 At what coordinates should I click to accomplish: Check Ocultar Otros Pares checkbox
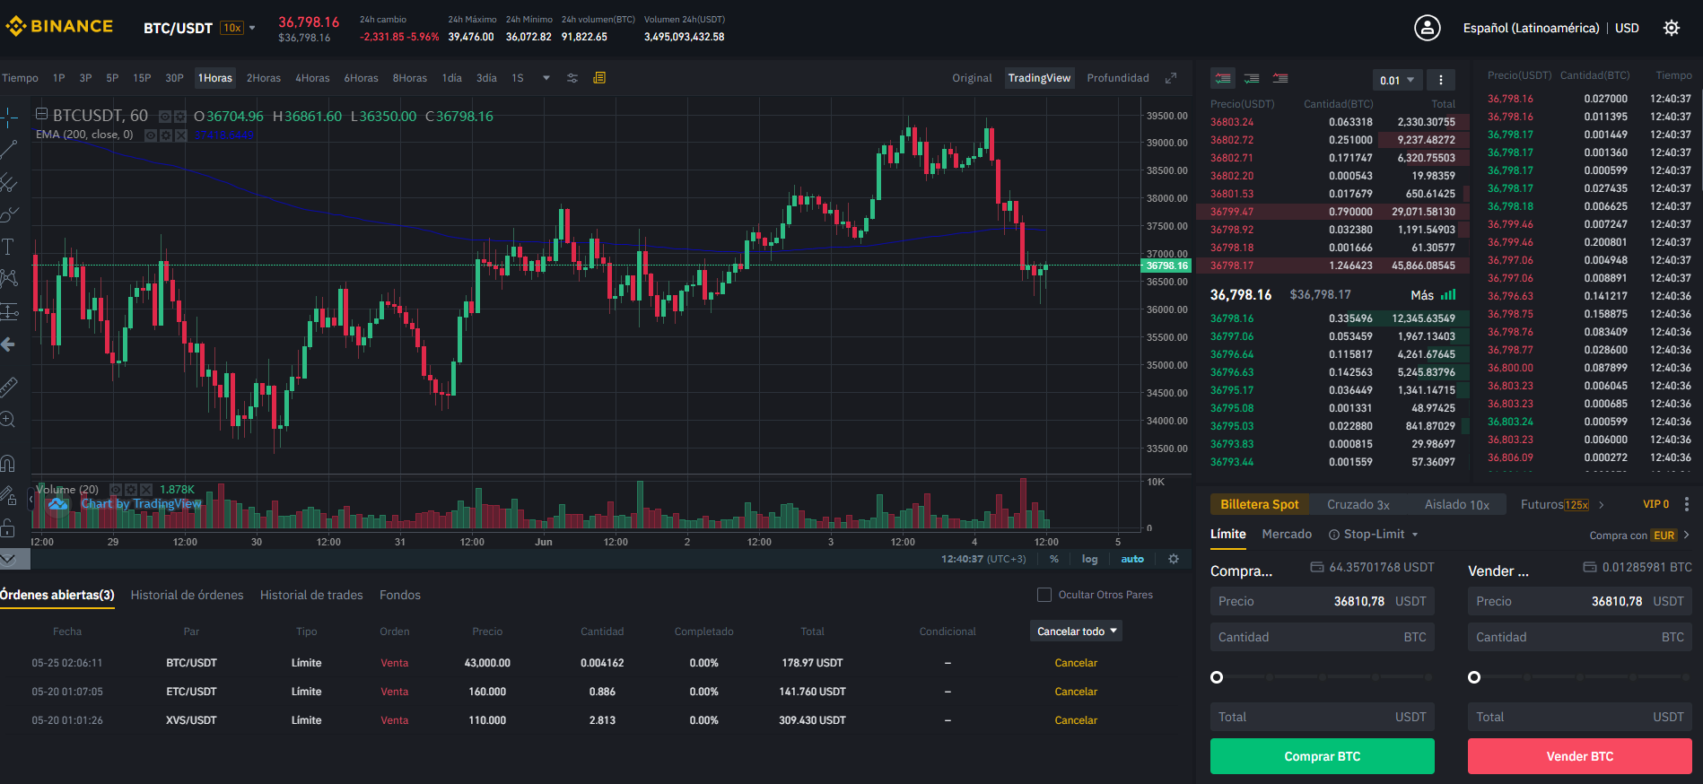pyautogui.click(x=1044, y=595)
